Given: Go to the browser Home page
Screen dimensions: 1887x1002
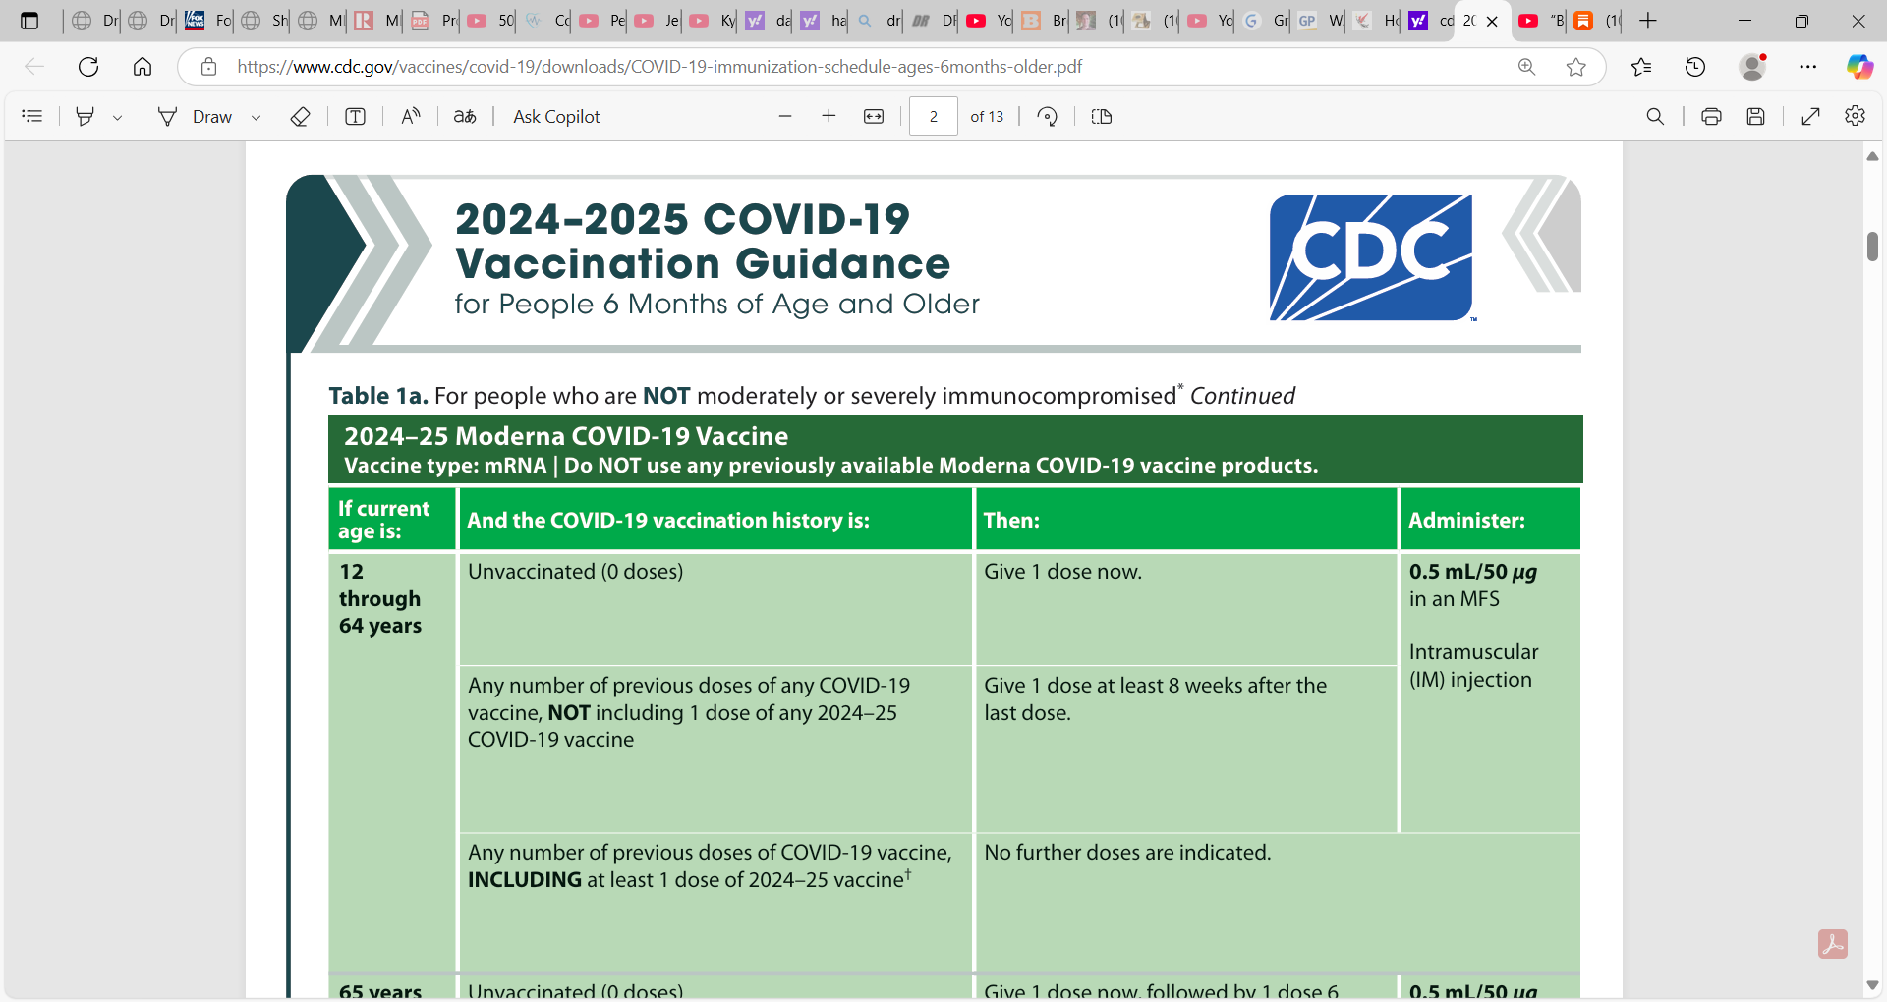Looking at the screenshot, I should point(143,67).
